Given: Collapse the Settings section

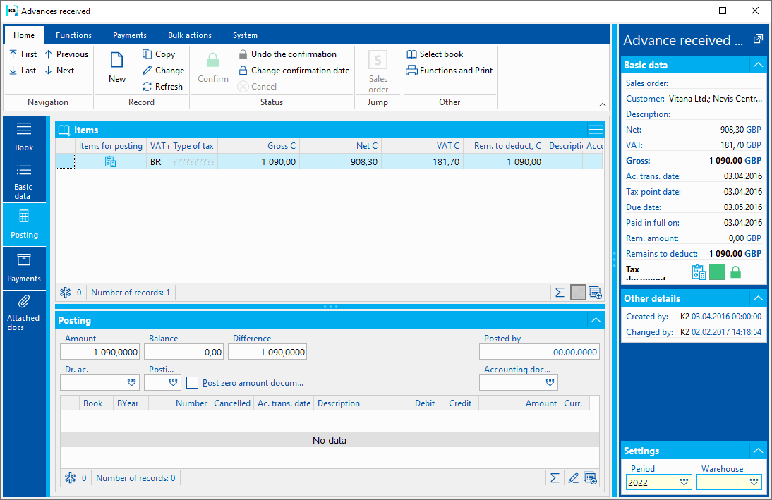Looking at the screenshot, I should click(758, 451).
